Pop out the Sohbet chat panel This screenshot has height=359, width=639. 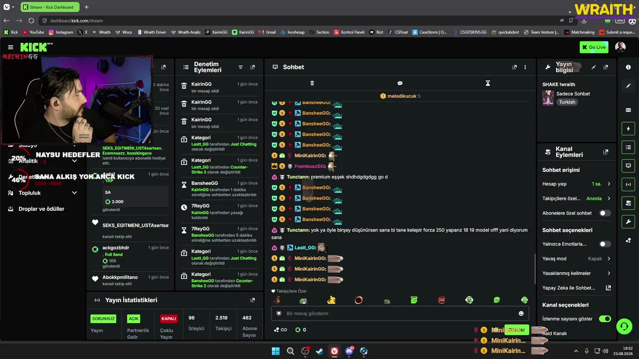click(x=514, y=67)
